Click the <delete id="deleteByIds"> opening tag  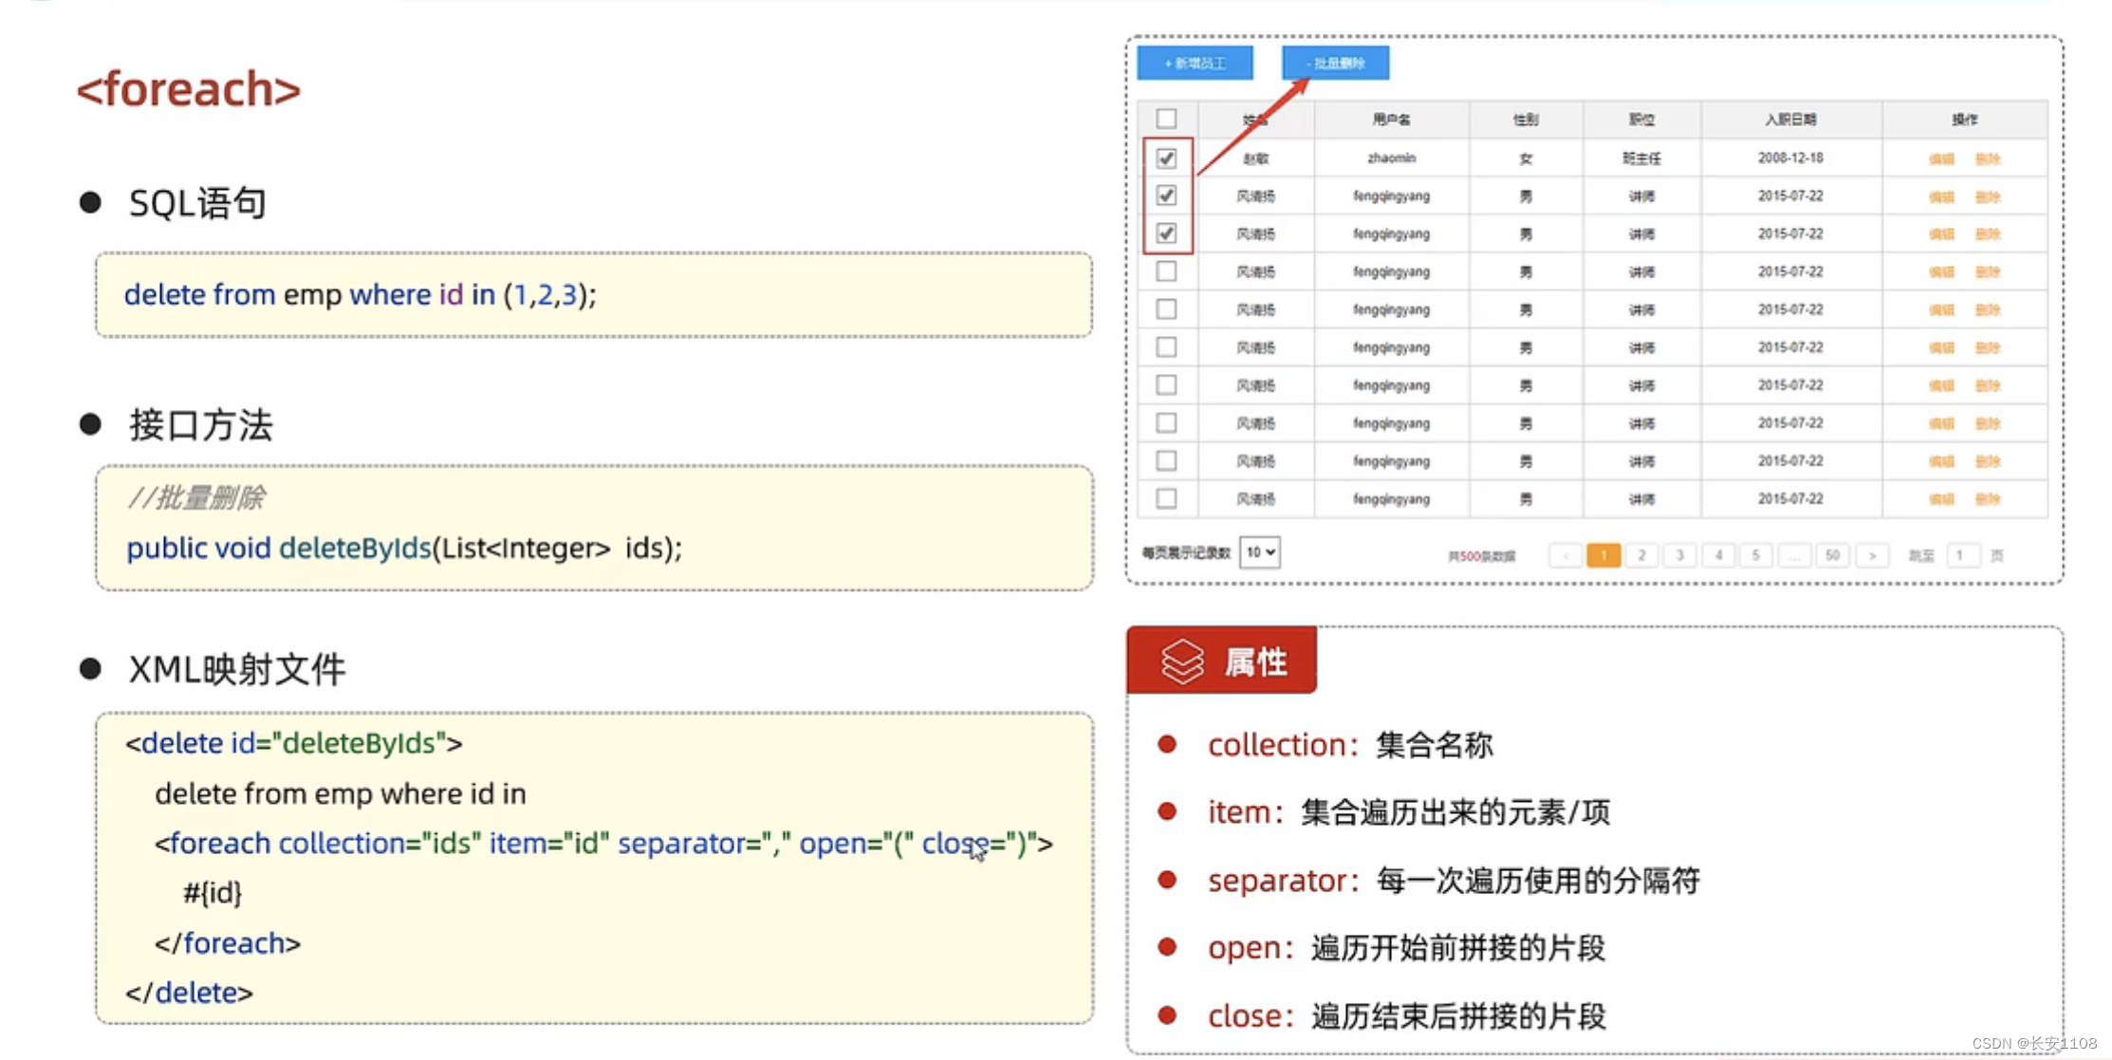[x=294, y=743]
